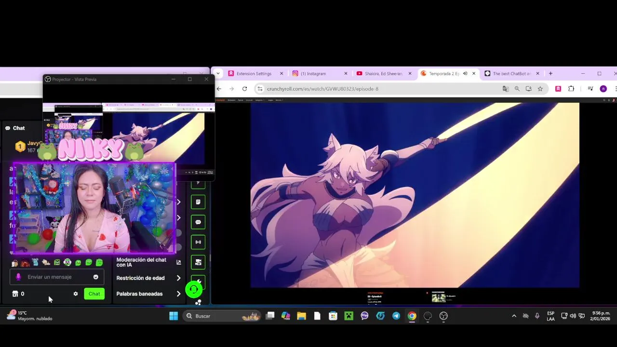
Task: Click the install app icon in address bar
Action: (529, 89)
